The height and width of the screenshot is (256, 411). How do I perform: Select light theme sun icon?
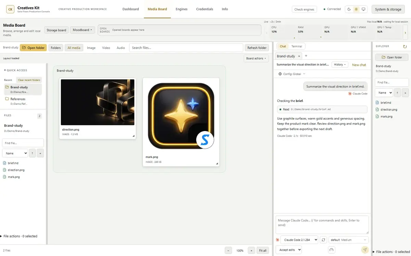[356, 9]
